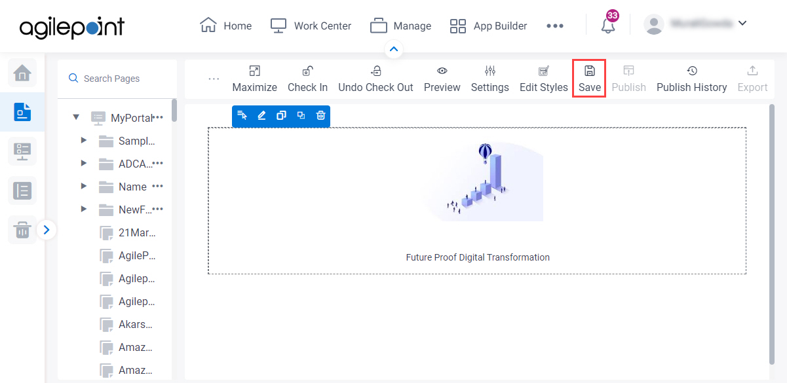The height and width of the screenshot is (383, 787).
Task: Click the AgilePoint logo
Action: tap(72, 27)
